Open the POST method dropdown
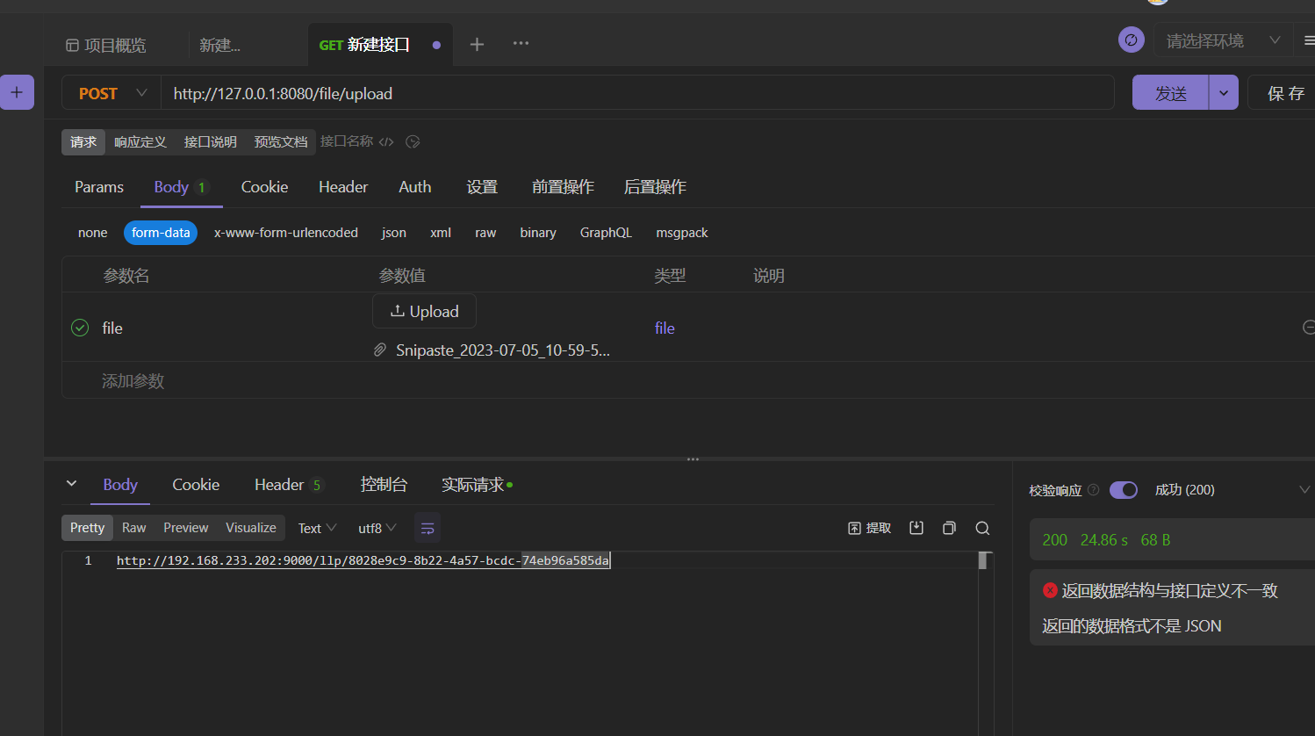This screenshot has width=1315, height=736. click(x=111, y=93)
